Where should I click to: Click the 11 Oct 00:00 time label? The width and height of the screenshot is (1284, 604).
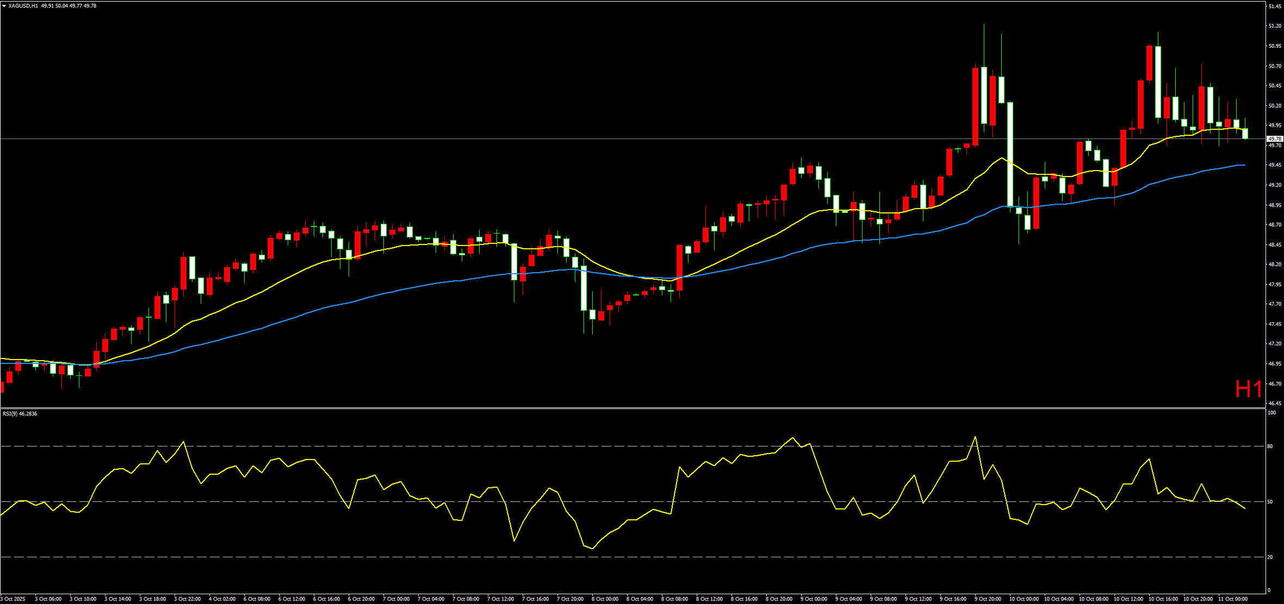(1232, 599)
